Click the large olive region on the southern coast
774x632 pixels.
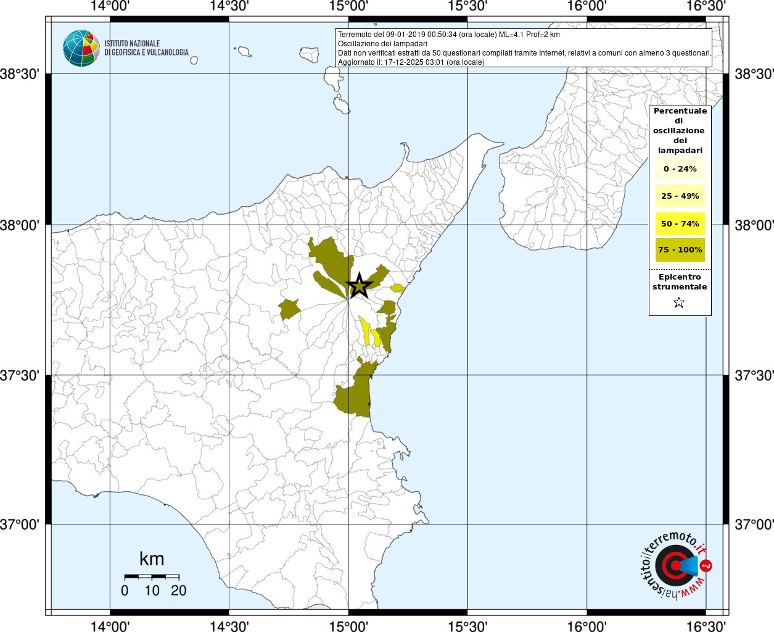tap(356, 395)
